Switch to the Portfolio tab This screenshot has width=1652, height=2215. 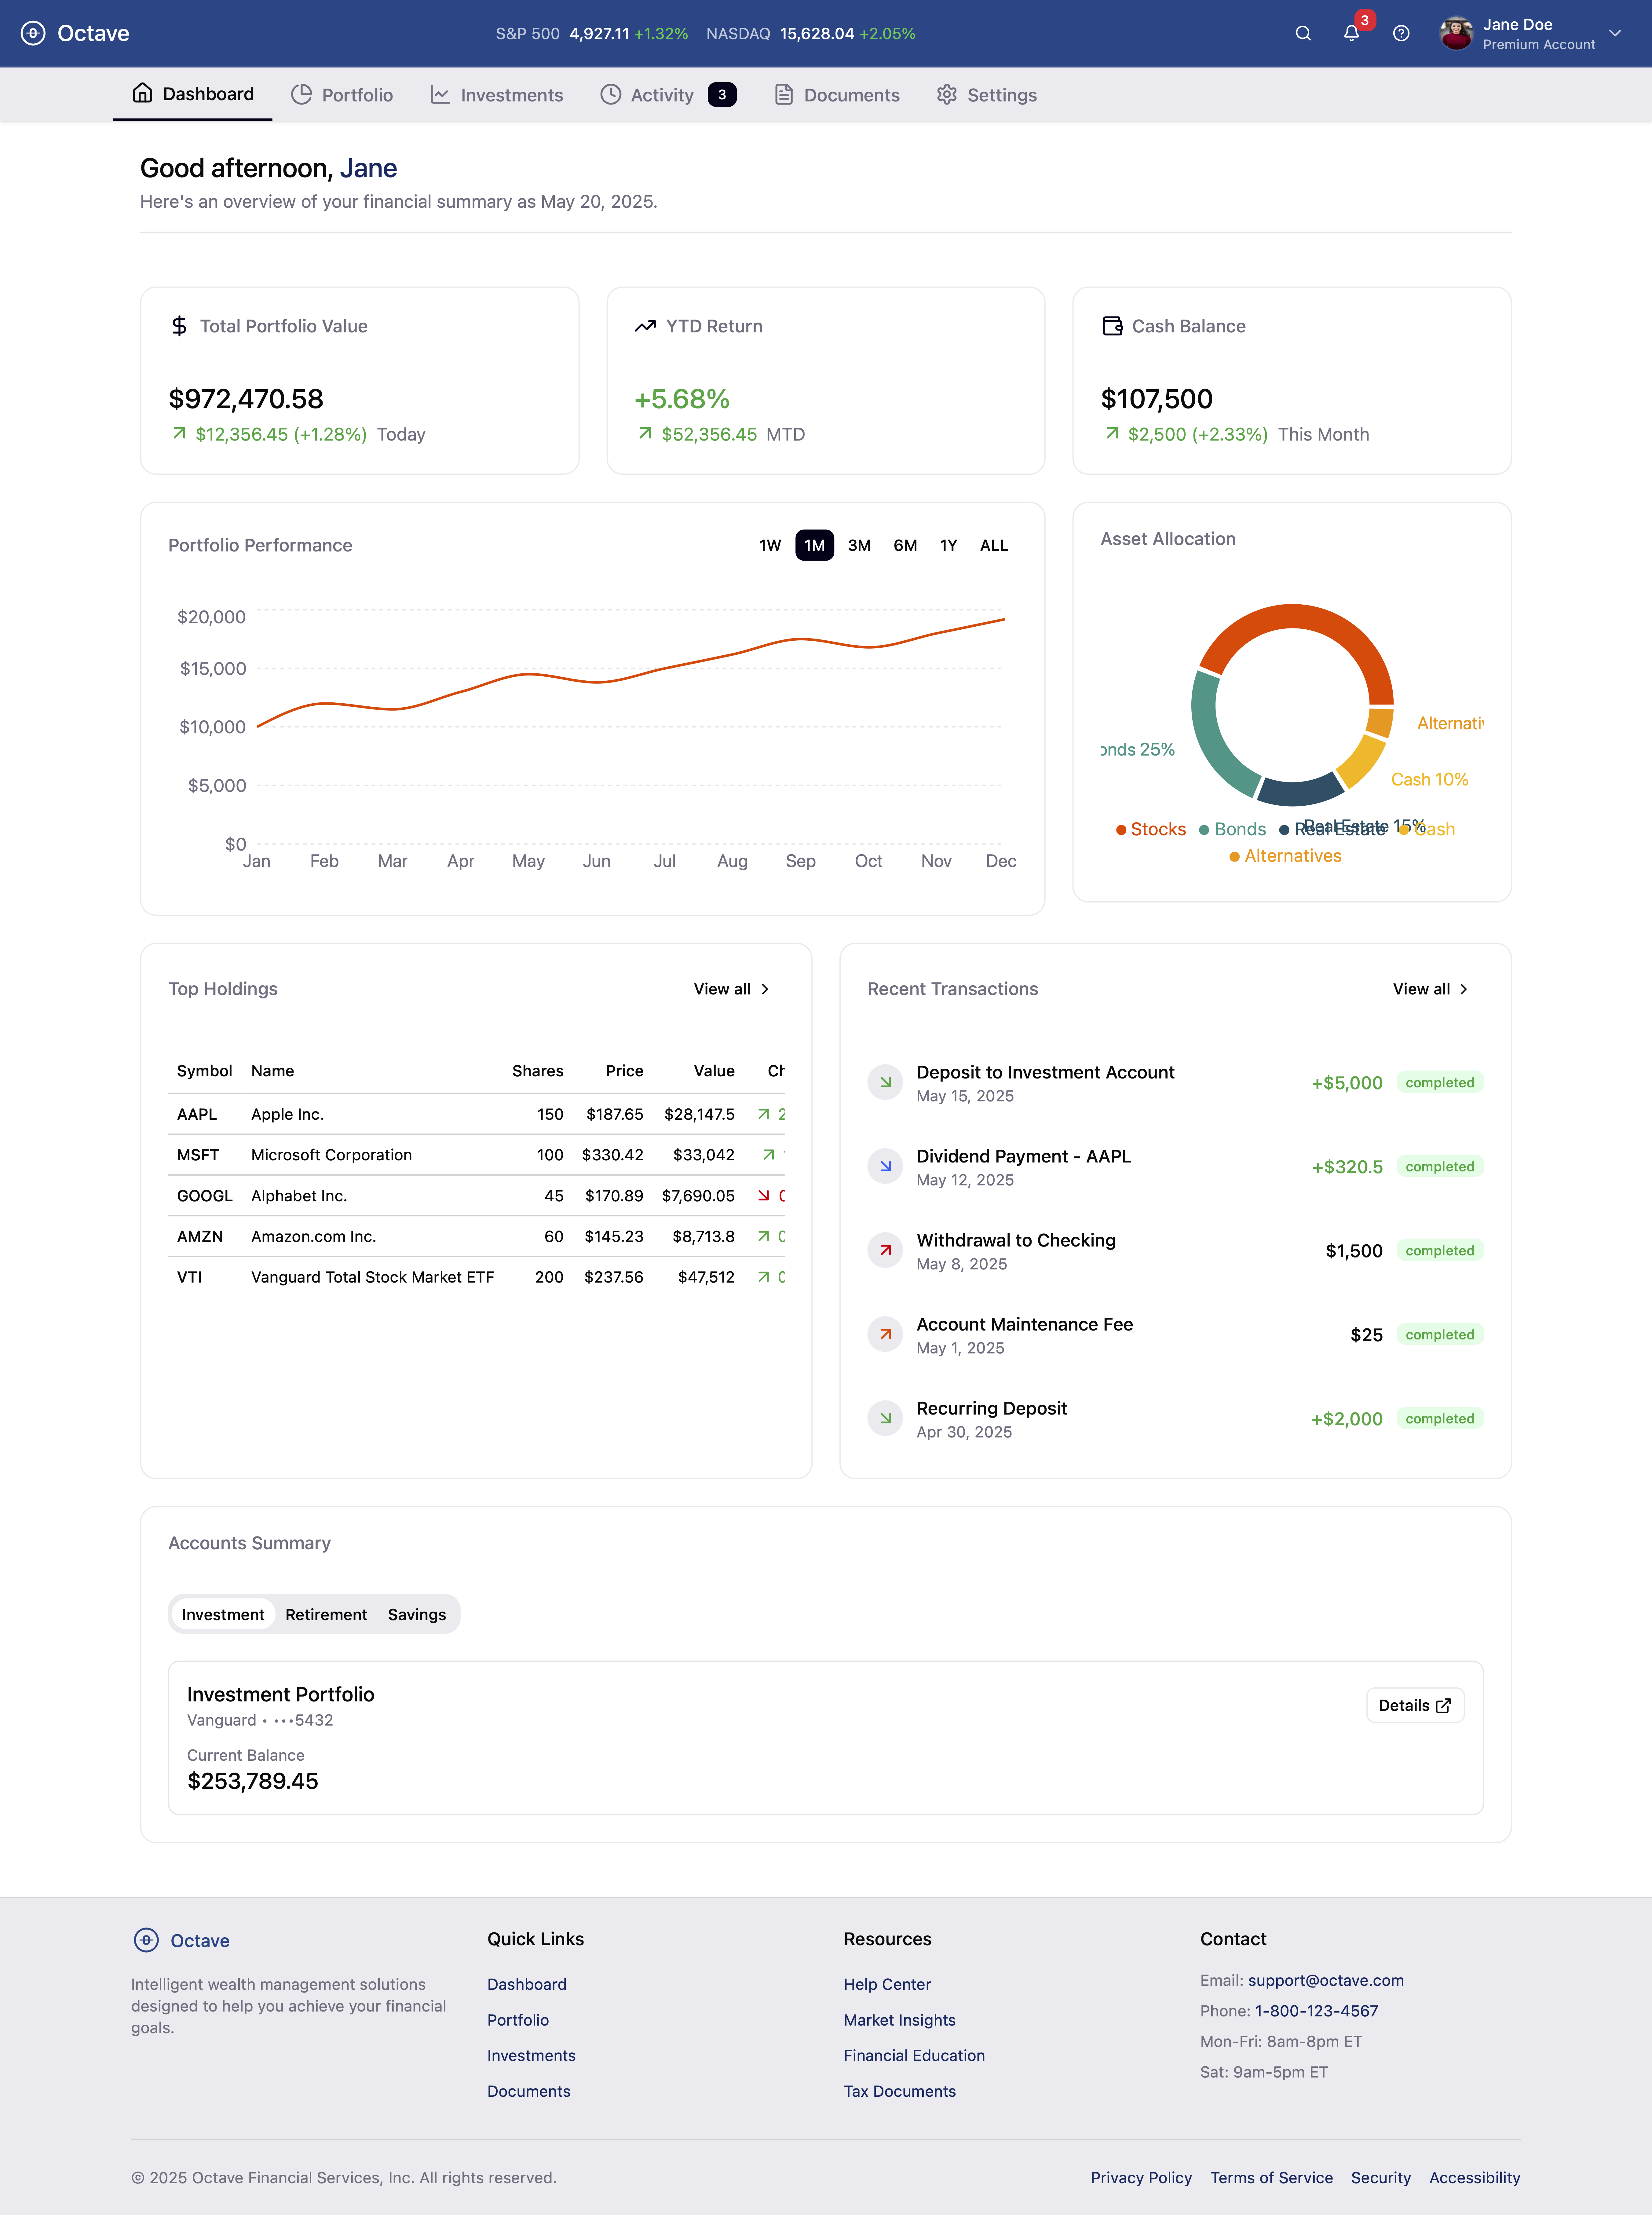click(342, 95)
